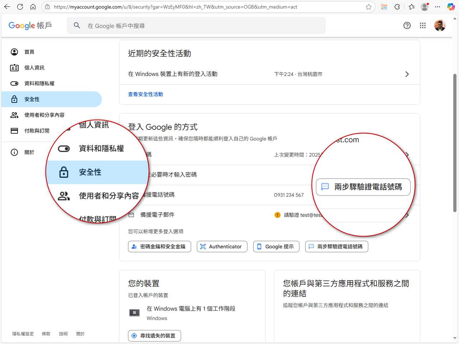
Task: Open the Google help question mark icon
Action: pyautogui.click(x=407, y=25)
